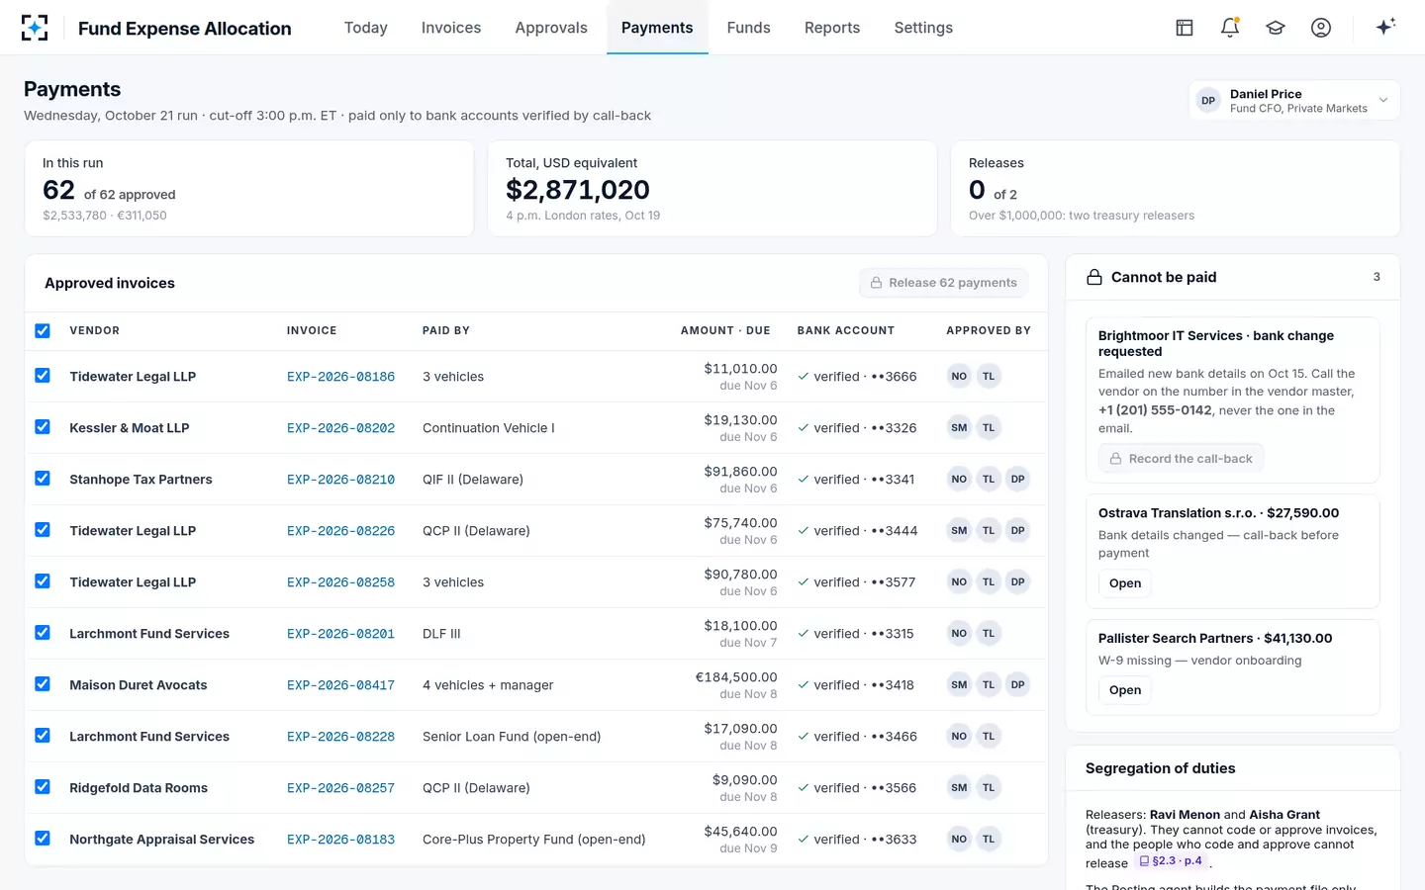Click the Total, USD equivalent card
This screenshot has width=1425, height=890.
pyautogui.click(x=712, y=188)
